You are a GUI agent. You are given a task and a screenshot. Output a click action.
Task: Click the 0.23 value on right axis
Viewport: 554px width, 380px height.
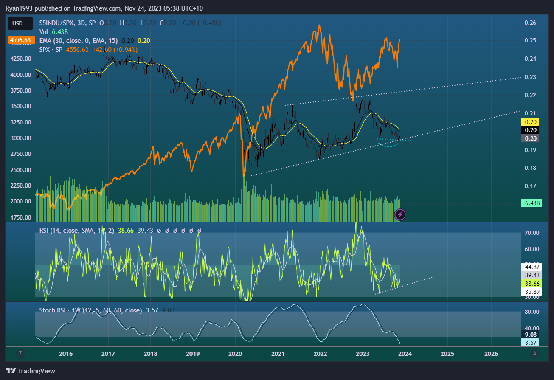coord(531,77)
